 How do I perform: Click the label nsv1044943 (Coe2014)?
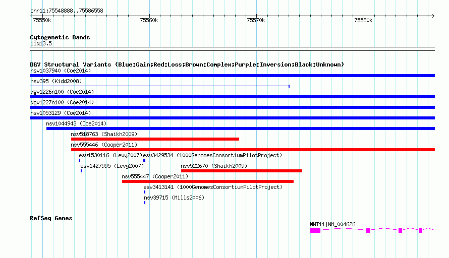point(76,123)
